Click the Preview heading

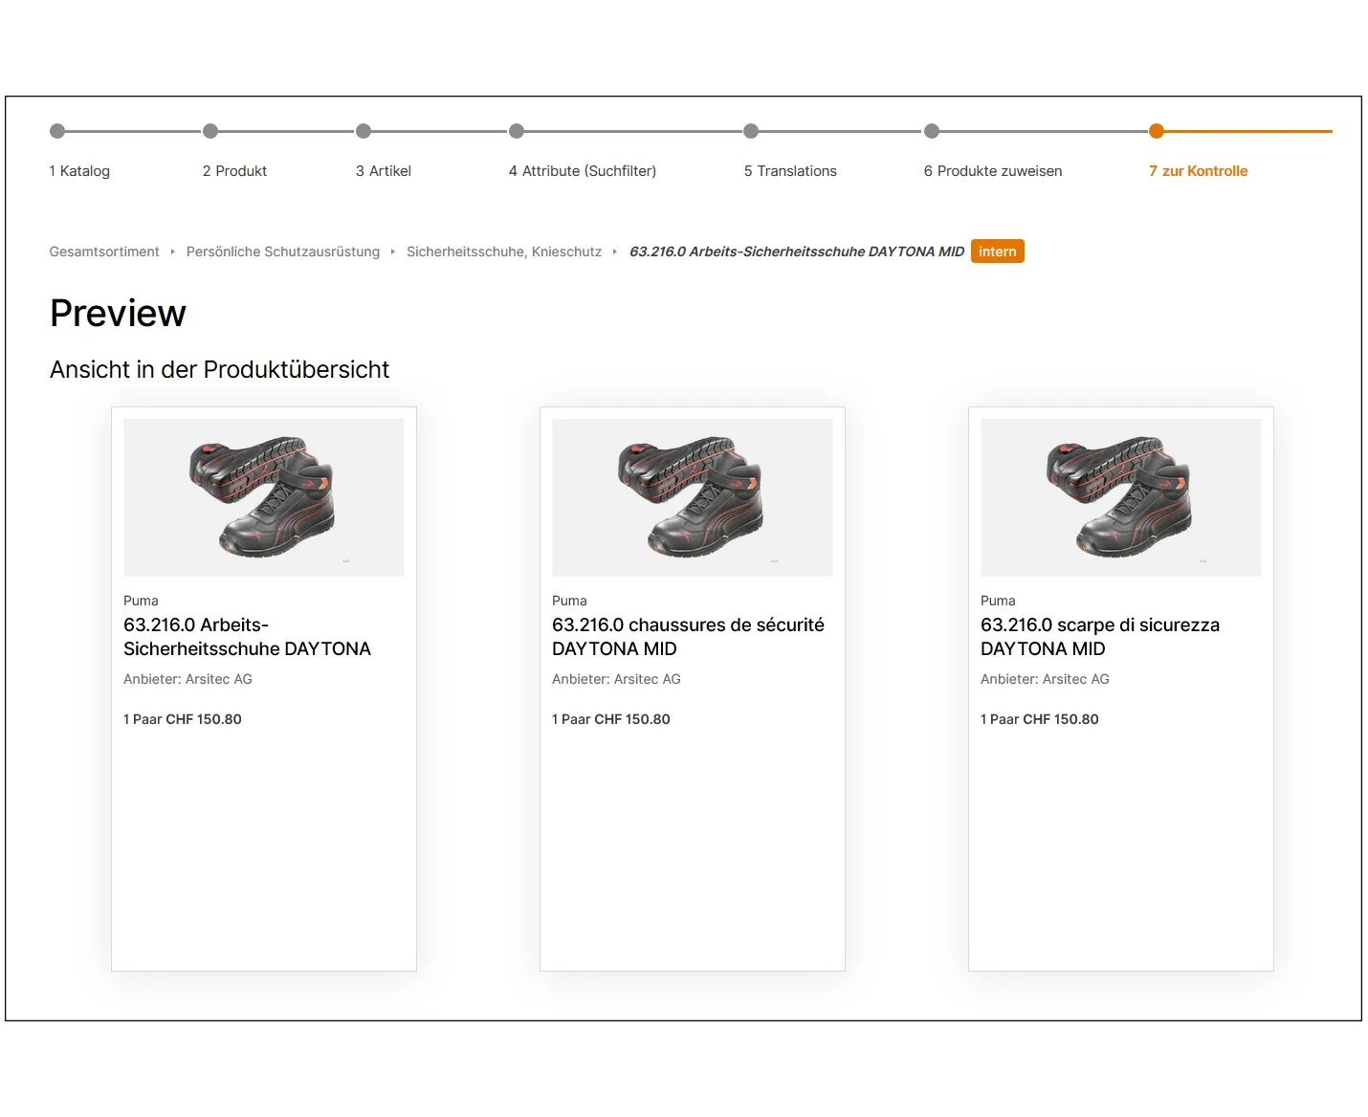coord(118,314)
